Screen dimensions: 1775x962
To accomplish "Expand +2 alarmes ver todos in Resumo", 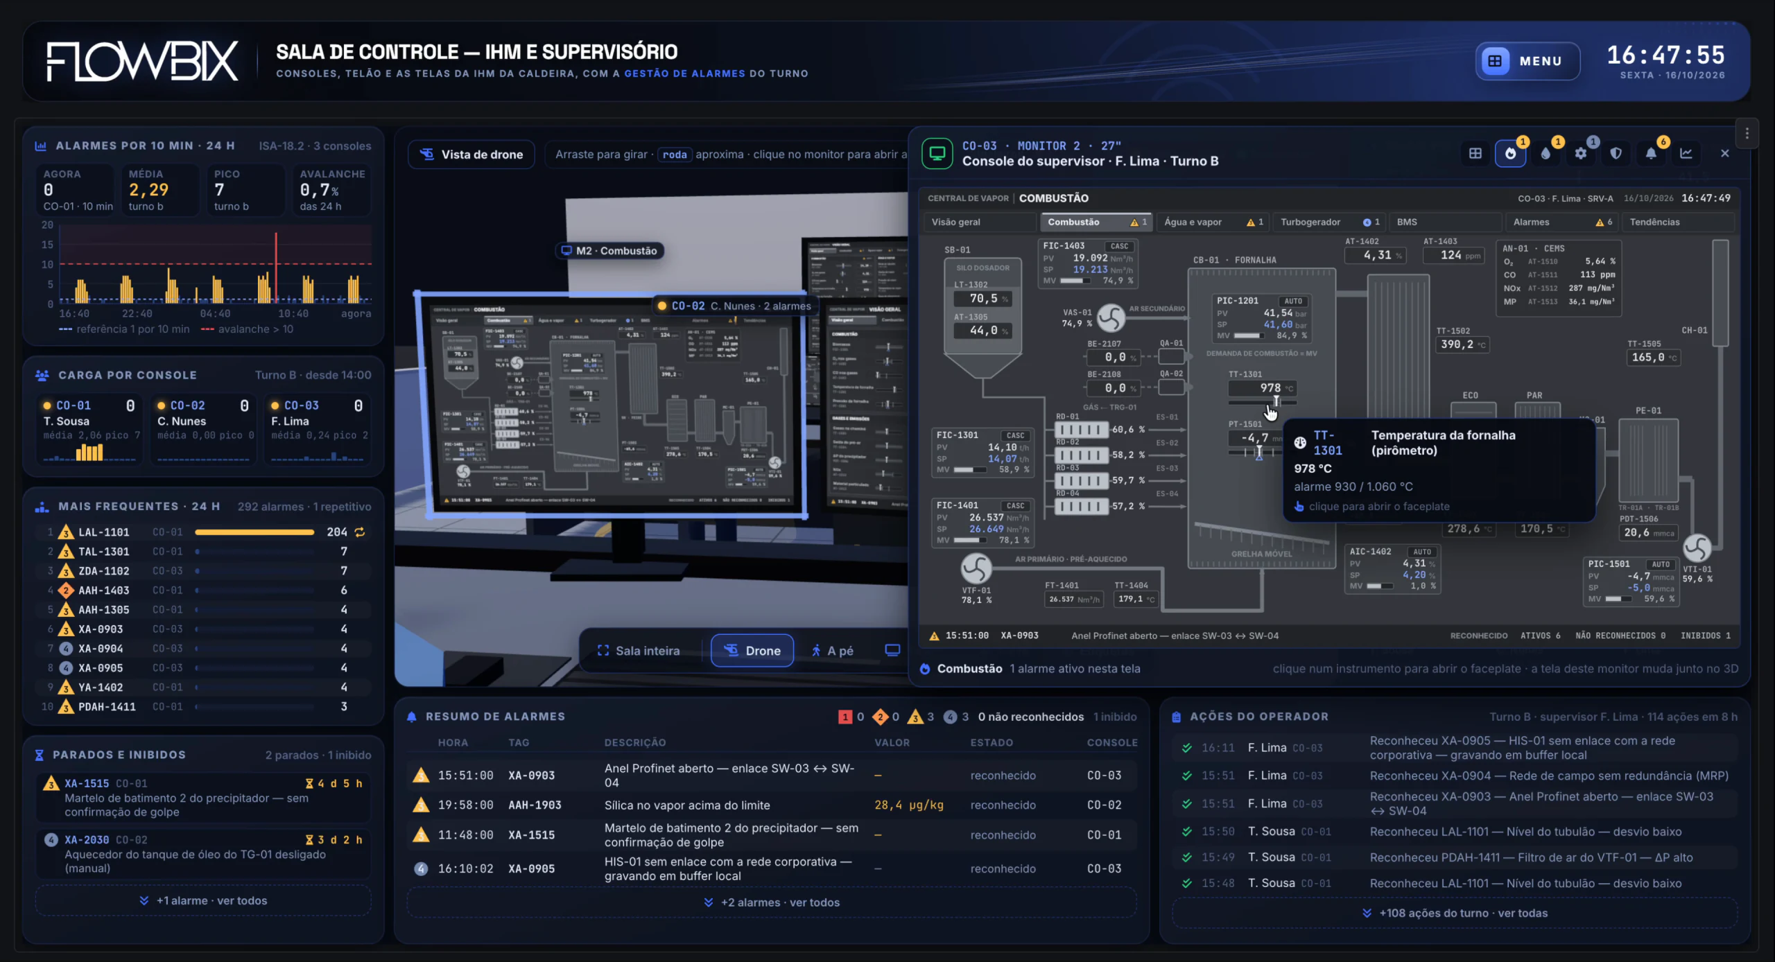I will click(772, 902).
